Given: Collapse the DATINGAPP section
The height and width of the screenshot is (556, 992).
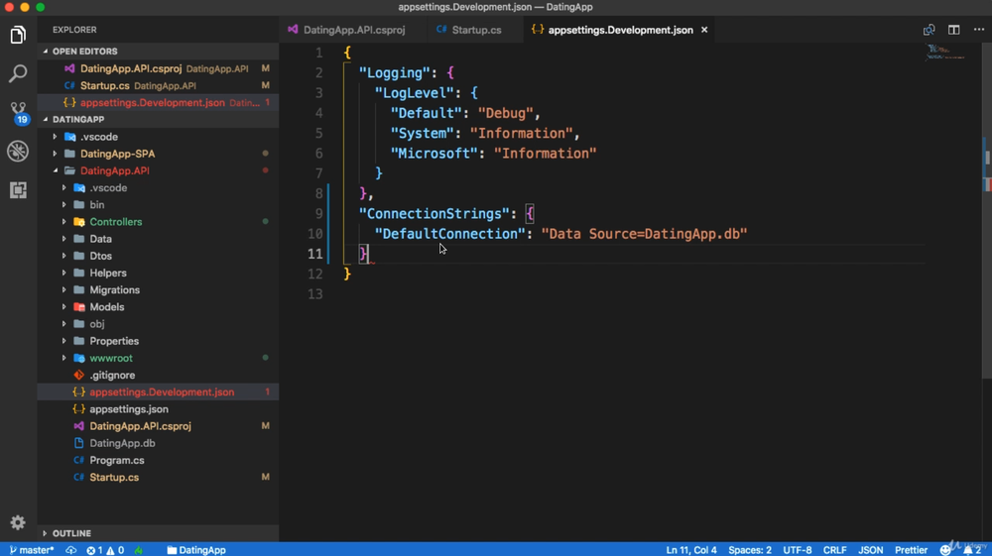Looking at the screenshot, I should (x=158, y=119).
